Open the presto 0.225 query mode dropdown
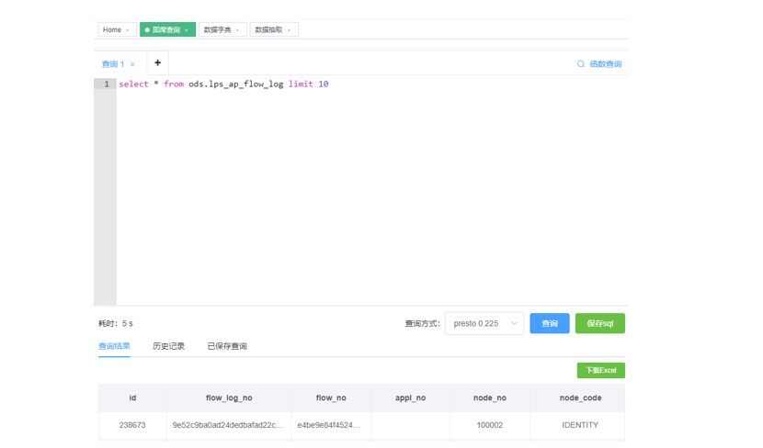The width and height of the screenshot is (763, 448). [x=484, y=323]
